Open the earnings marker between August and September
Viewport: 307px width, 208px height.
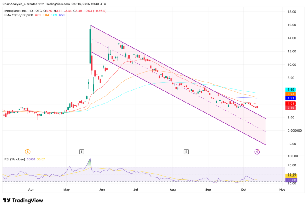[x=186, y=152]
